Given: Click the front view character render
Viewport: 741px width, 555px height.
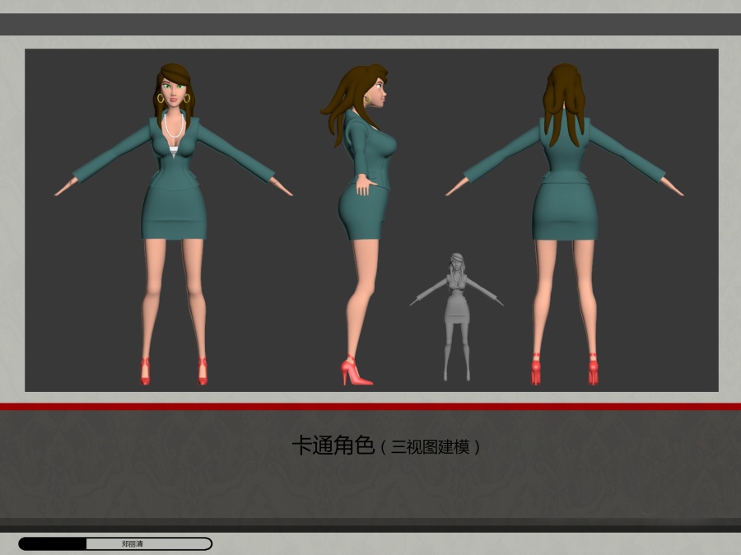Looking at the screenshot, I should coord(174,224).
